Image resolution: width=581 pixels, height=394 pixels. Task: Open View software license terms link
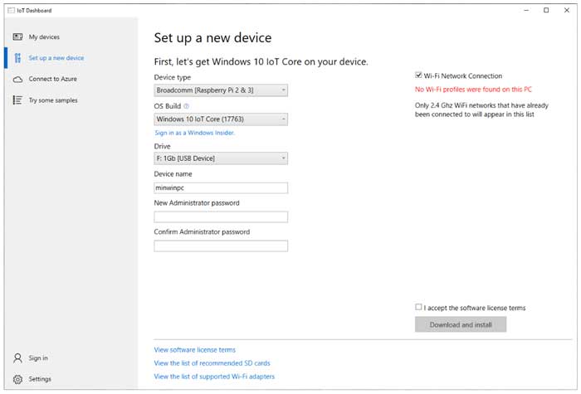pos(194,350)
